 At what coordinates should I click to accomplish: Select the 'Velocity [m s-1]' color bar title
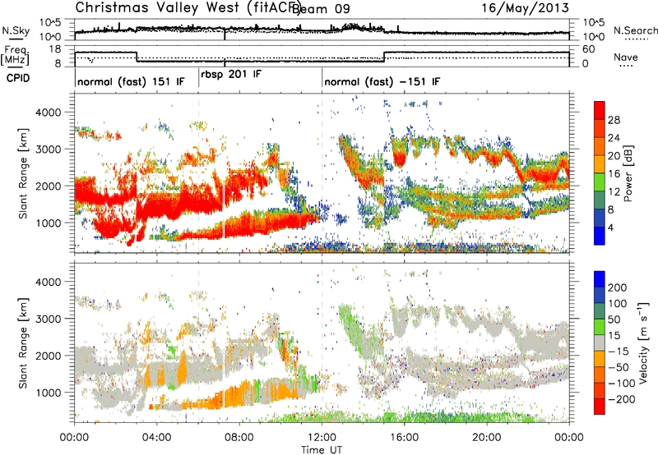[x=643, y=342]
